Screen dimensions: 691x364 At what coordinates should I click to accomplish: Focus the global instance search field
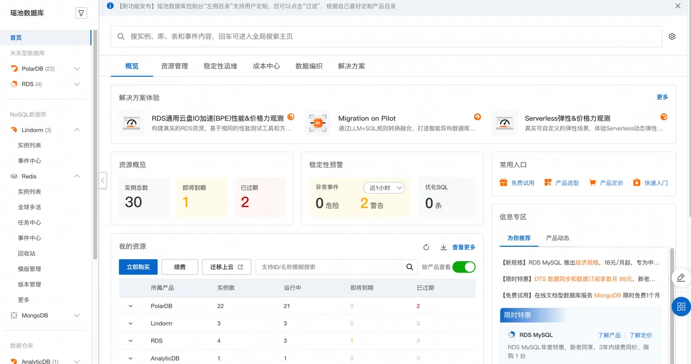(386, 36)
